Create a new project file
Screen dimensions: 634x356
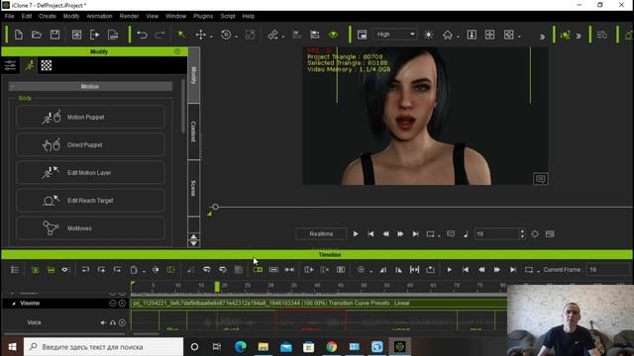pyautogui.click(x=18, y=35)
